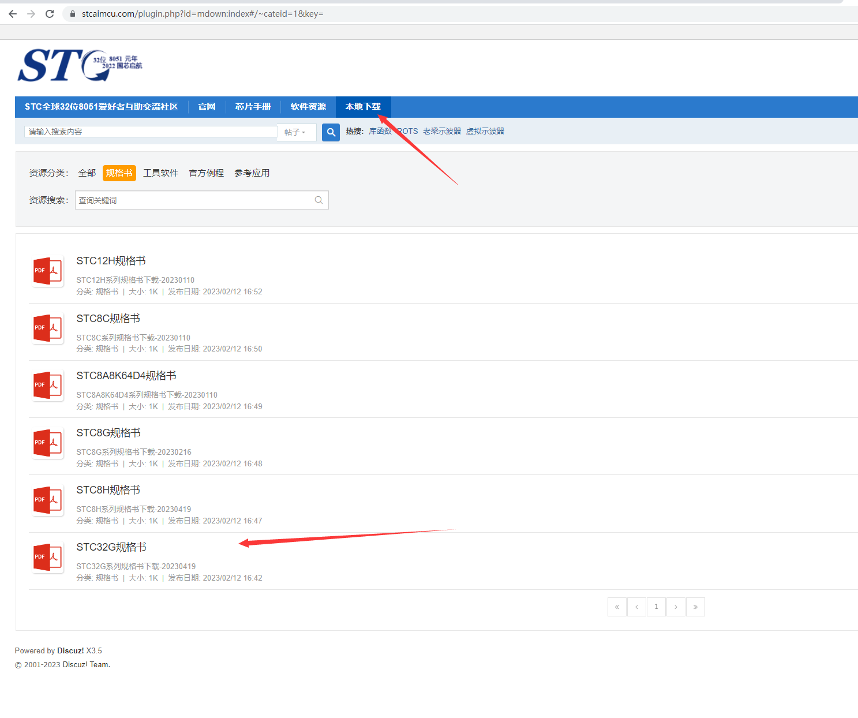Viewport: 858px width, 718px height.
Task: Open the STC12H规格书 title link
Action: 111,261
